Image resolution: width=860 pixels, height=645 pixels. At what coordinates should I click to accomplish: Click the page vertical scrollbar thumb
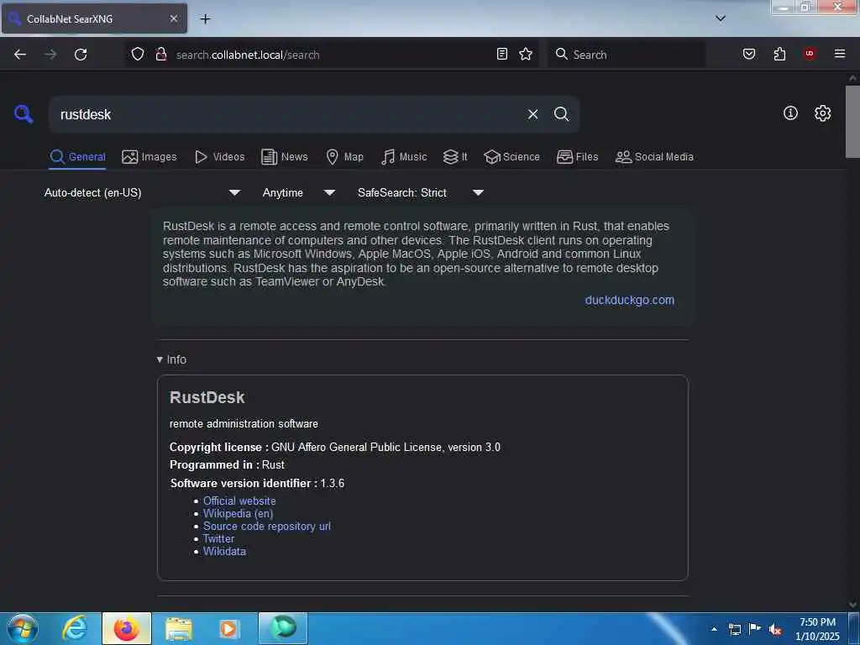[x=852, y=122]
